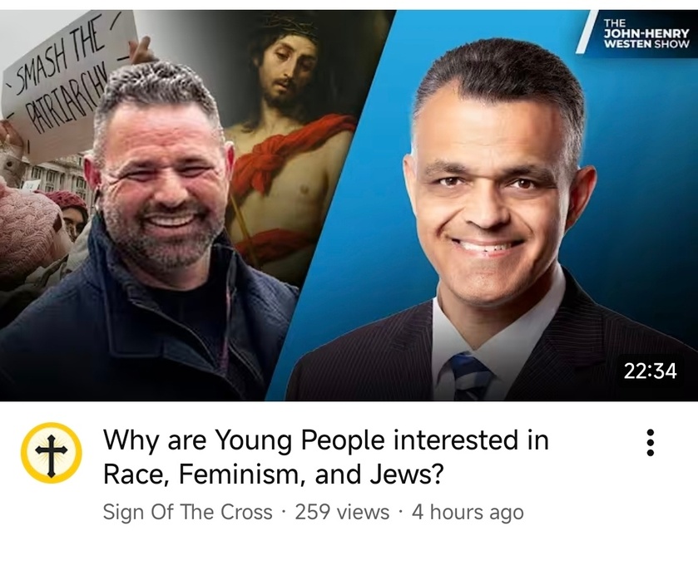Click the 4 hours ago timestamp
This screenshot has width=698, height=565.
[468, 512]
